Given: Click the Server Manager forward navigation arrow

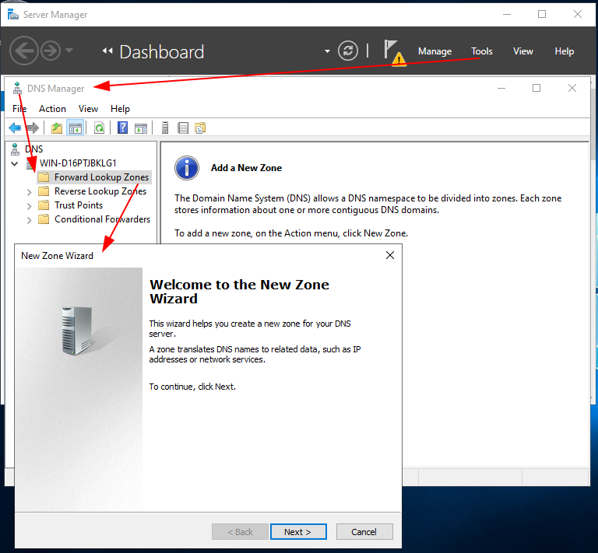Looking at the screenshot, I should coord(51,51).
